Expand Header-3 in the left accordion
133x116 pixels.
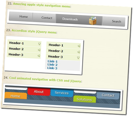[x=24, y=55]
